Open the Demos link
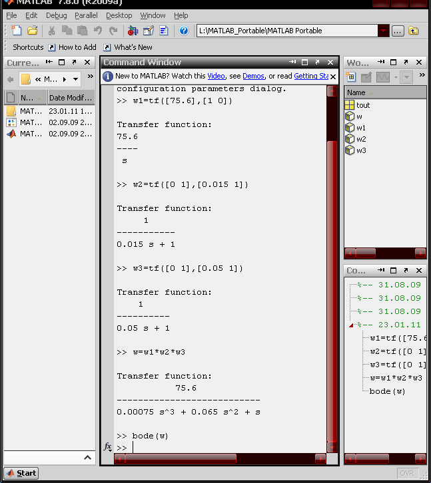Viewport: 431px width, 483px height. [x=253, y=76]
